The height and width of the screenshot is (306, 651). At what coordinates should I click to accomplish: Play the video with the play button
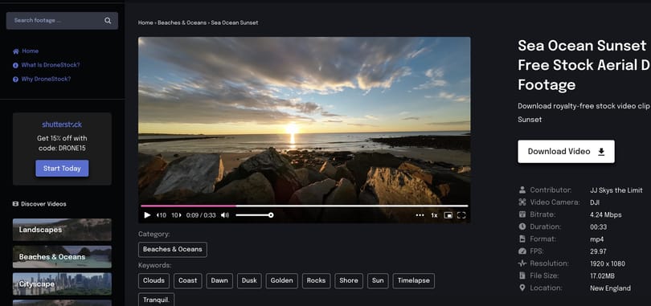[147, 215]
